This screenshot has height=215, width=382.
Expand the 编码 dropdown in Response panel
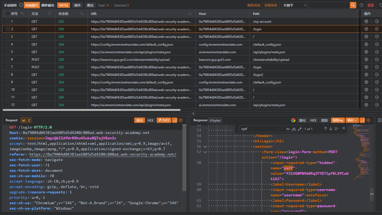(352, 120)
